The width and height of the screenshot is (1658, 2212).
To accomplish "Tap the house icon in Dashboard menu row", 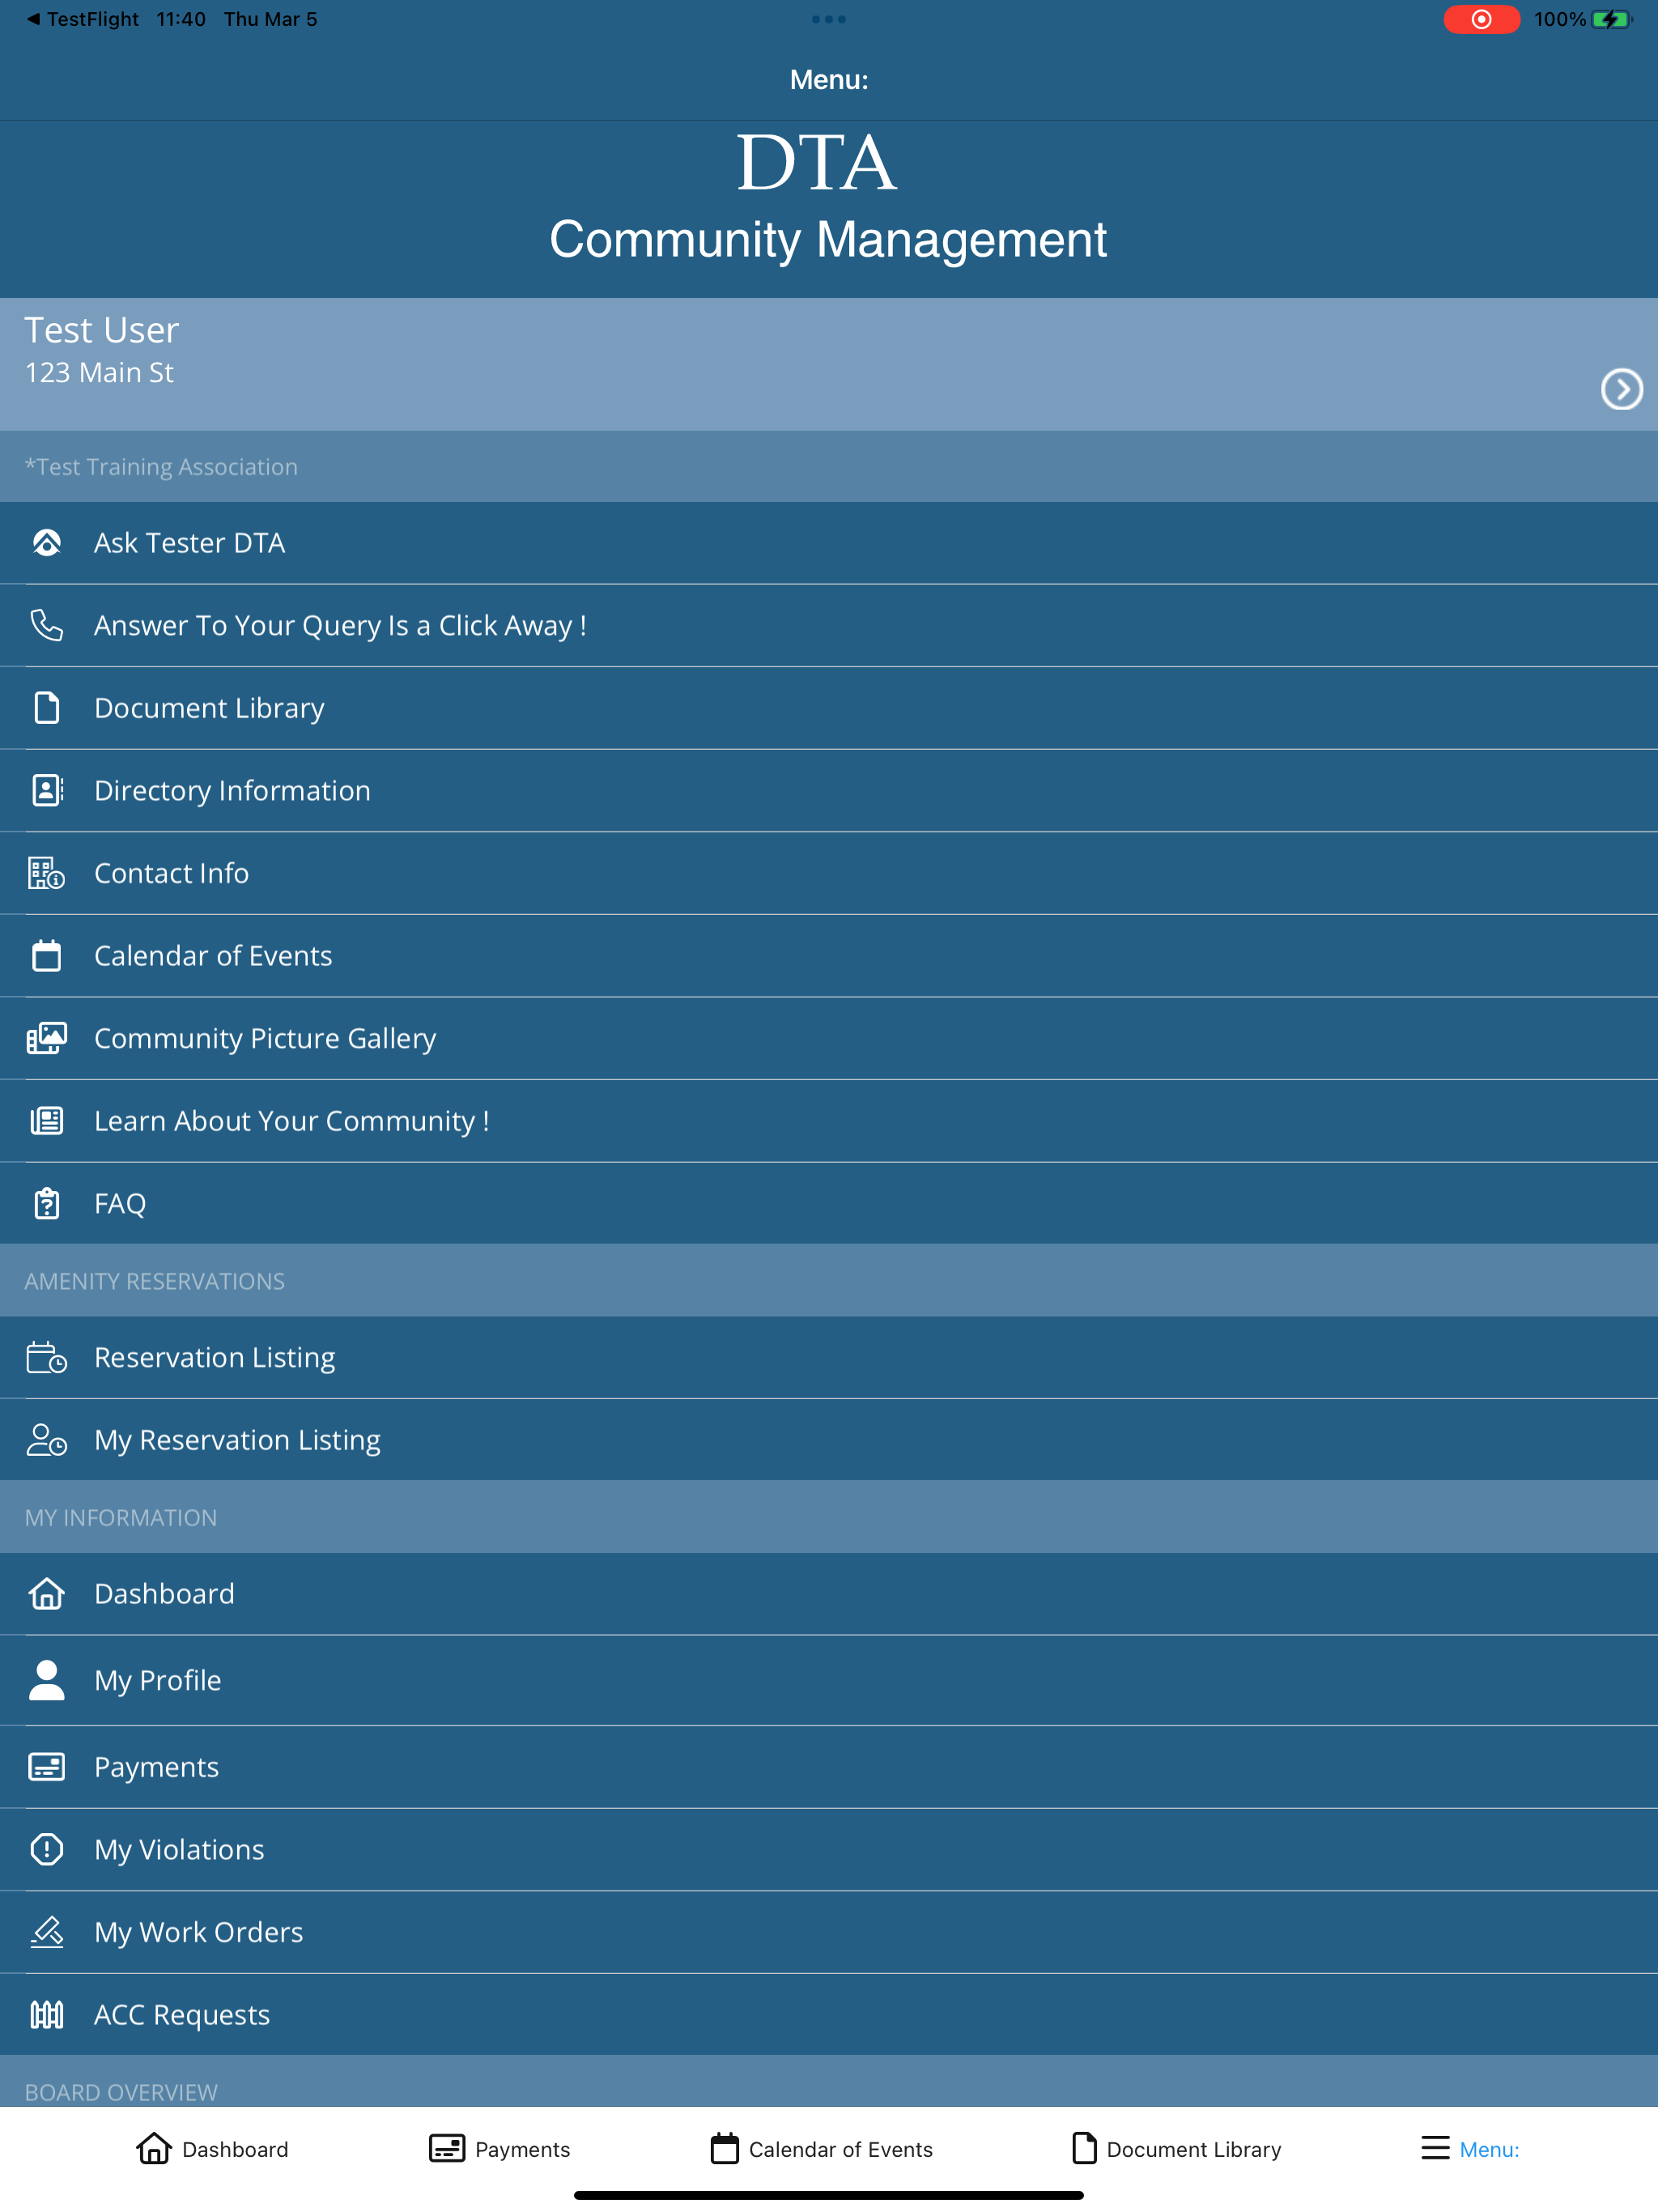I will [x=47, y=1594].
